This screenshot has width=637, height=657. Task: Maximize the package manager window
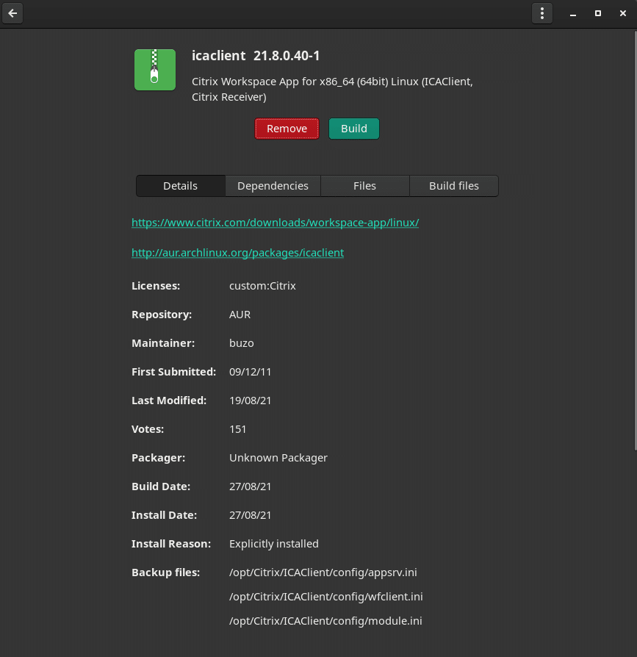[598, 13]
